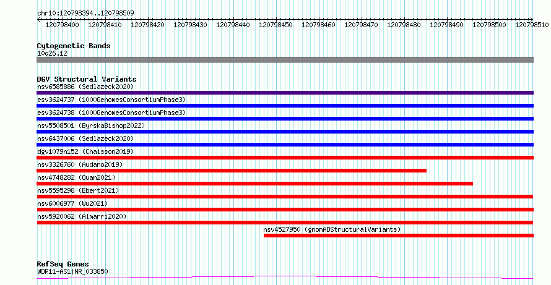Viewport: 551px width, 285px height.
Task: Click ruler position 120798500
Action: [x=489, y=25]
